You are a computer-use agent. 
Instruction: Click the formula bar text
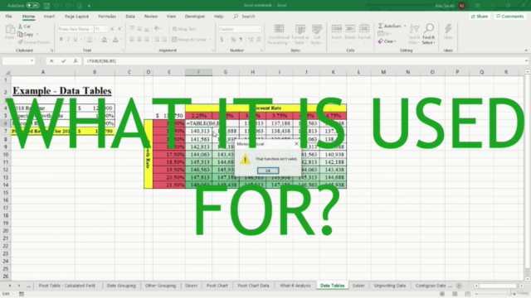click(101, 61)
